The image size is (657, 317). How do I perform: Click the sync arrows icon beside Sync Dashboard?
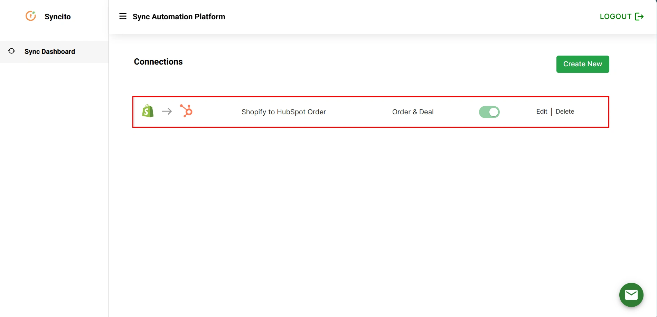(11, 51)
